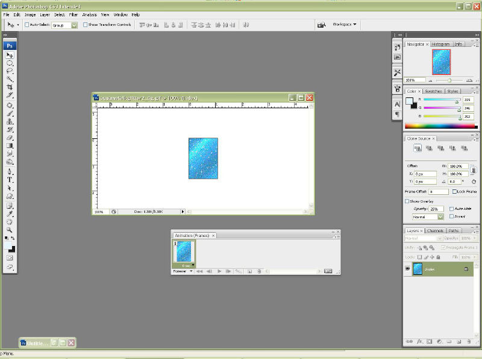Play the frame animation

pos(219,271)
